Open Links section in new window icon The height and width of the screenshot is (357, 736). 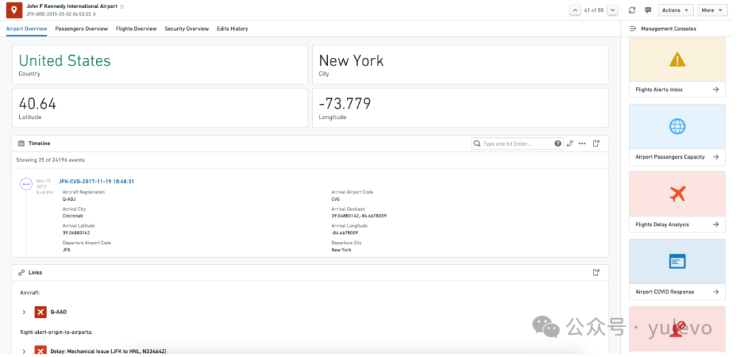pyautogui.click(x=596, y=273)
